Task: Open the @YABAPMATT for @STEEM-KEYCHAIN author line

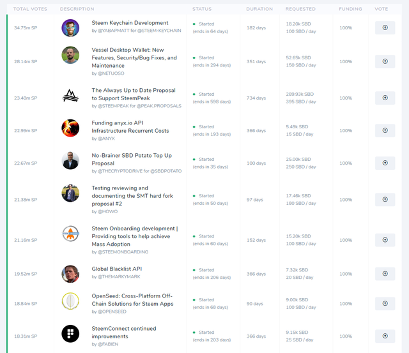Action: coord(136,31)
